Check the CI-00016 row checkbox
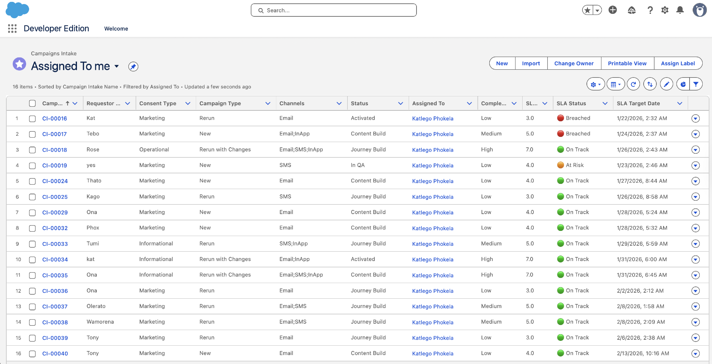 point(32,119)
